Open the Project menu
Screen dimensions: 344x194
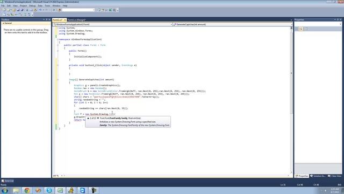(x=23, y=6)
